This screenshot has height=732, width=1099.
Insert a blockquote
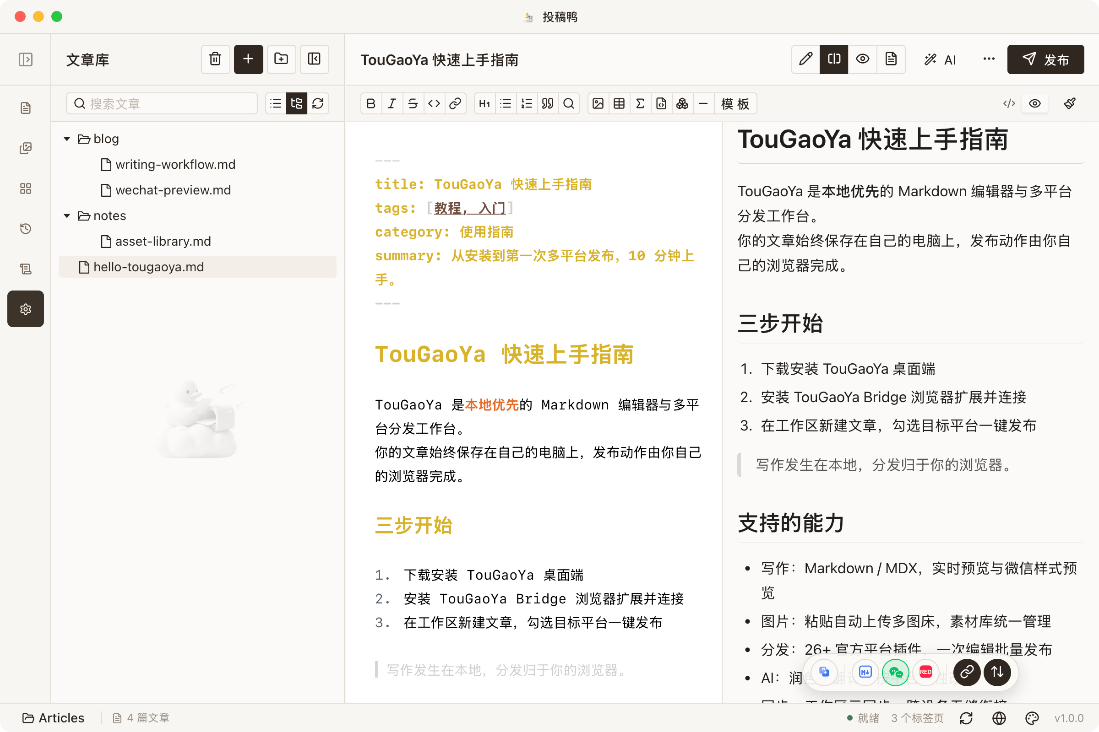tap(548, 104)
